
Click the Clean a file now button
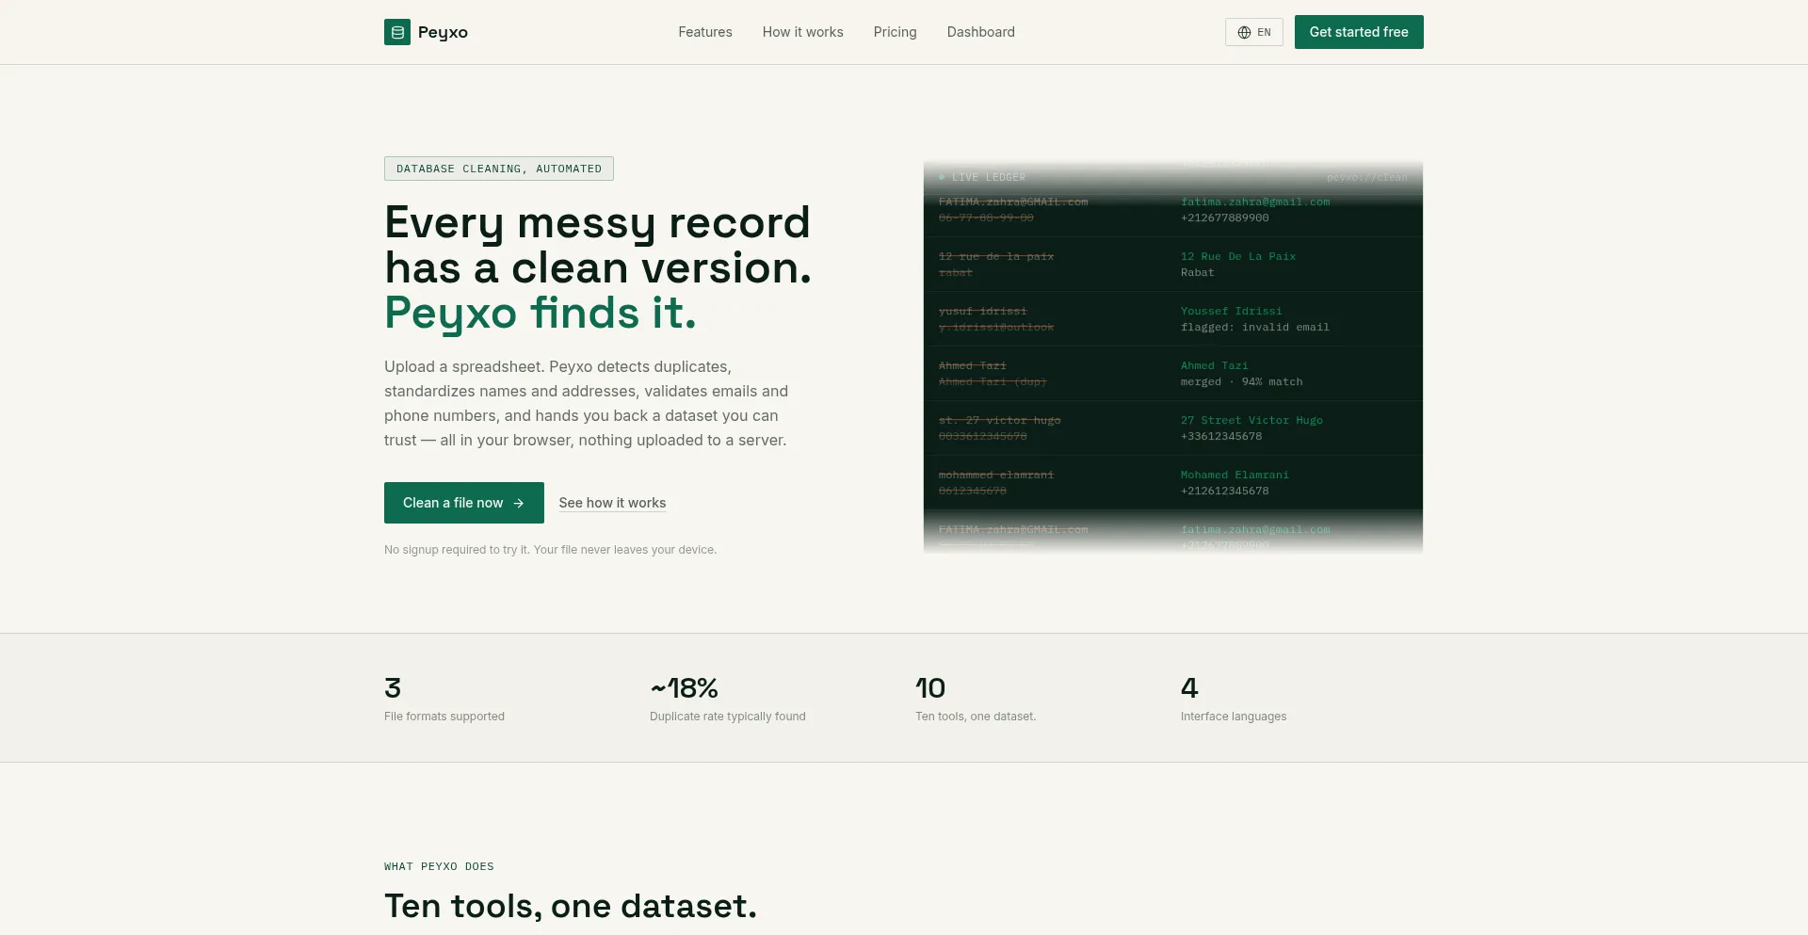click(x=464, y=503)
